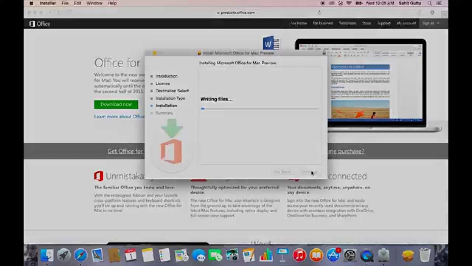Click the installer progress bar
The width and height of the screenshot is (472, 266).
click(260, 109)
